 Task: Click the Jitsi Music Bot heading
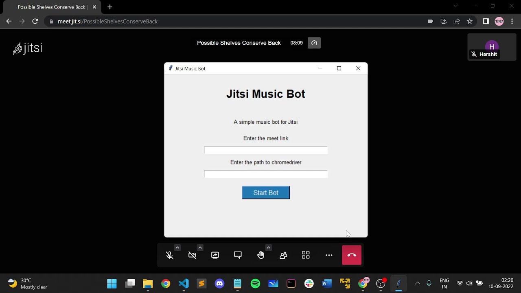click(266, 94)
